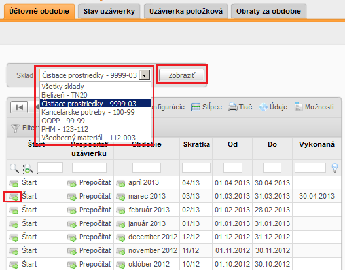Switch to Stav uzávierky tab
Image resolution: width=345 pixels, height=270 pixels.
click(x=109, y=11)
